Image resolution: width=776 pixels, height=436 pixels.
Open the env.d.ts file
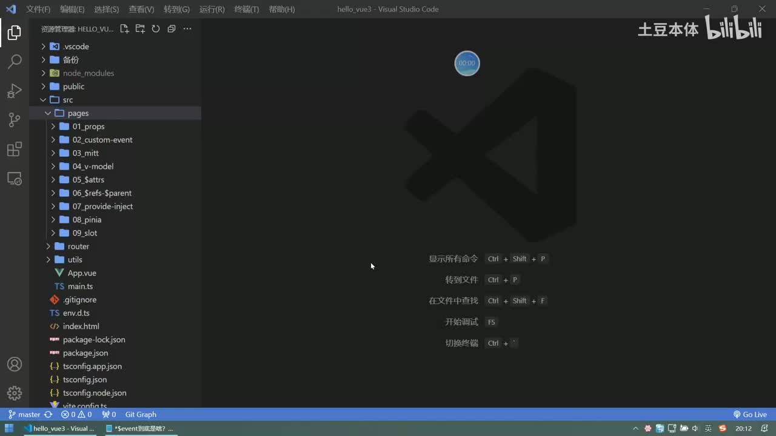click(115, 313)
